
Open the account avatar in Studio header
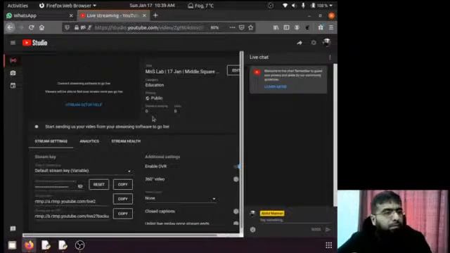coord(326,42)
